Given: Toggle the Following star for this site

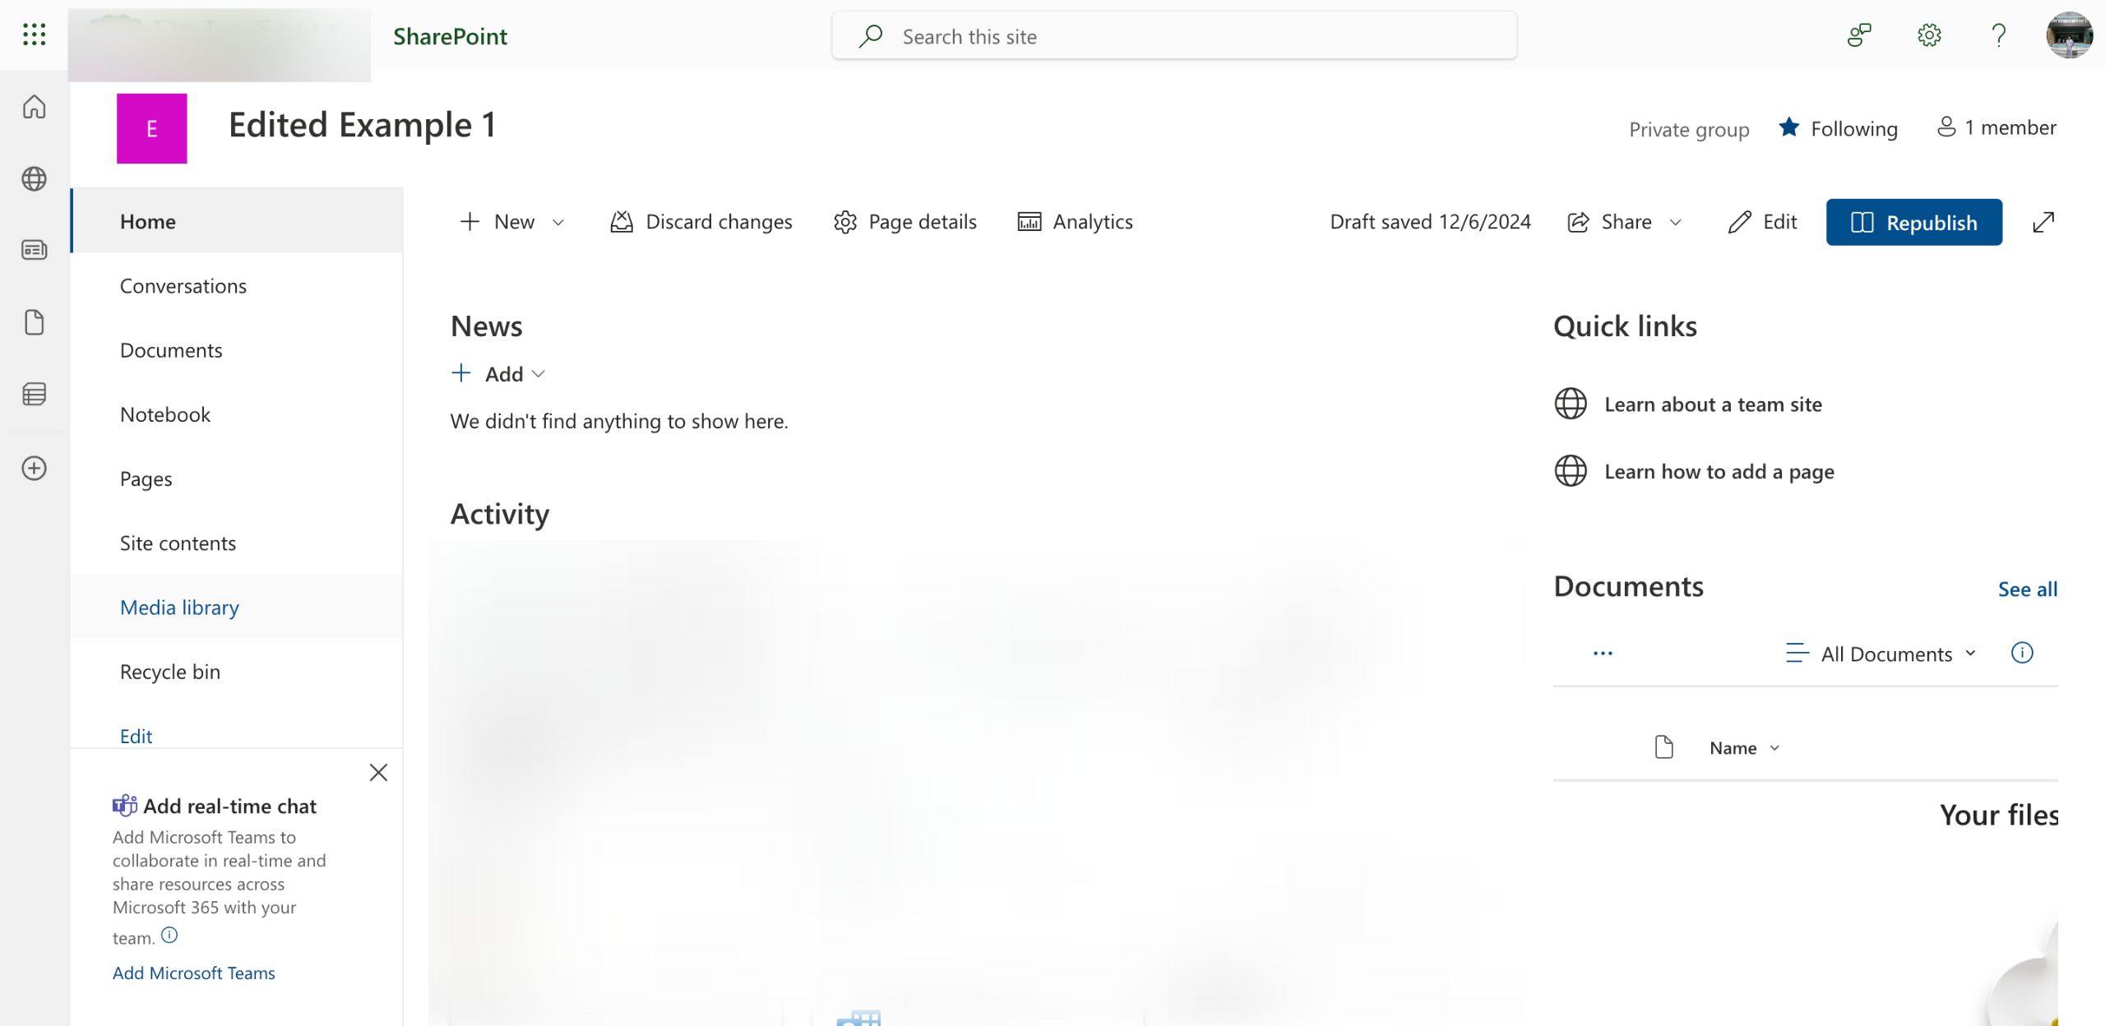Looking at the screenshot, I should coord(1789,127).
